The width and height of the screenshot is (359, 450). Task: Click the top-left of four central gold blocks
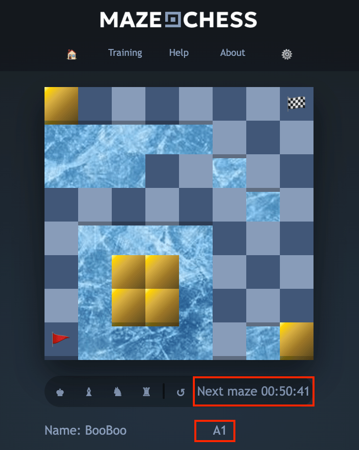pyautogui.click(x=128, y=272)
